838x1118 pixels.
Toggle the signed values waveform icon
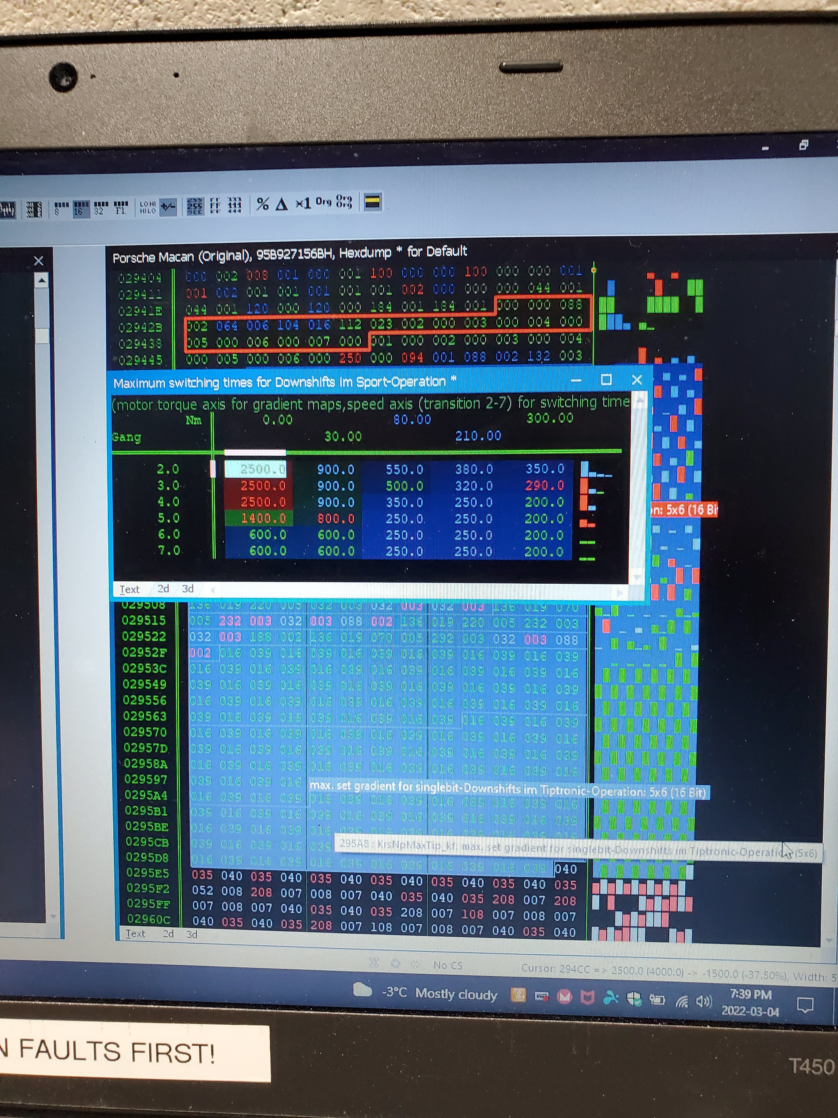168,206
